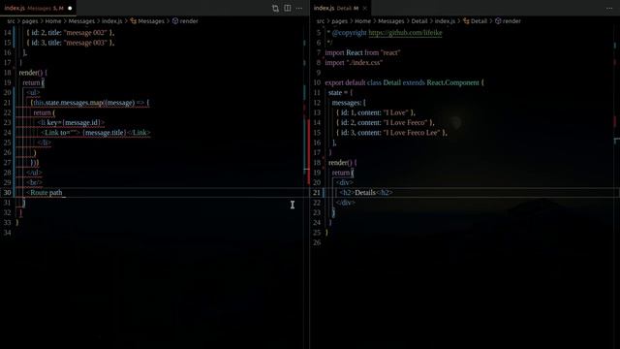This screenshot has height=349, width=620.
Task: Click '</ul>' closing tag on line 28
Action: [35, 173]
